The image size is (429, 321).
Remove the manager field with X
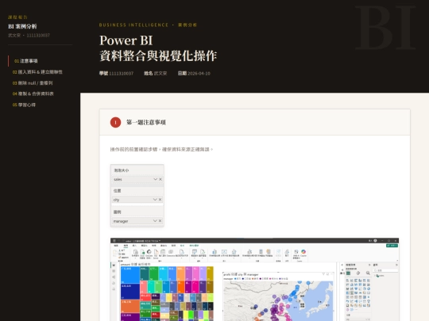point(160,221)
